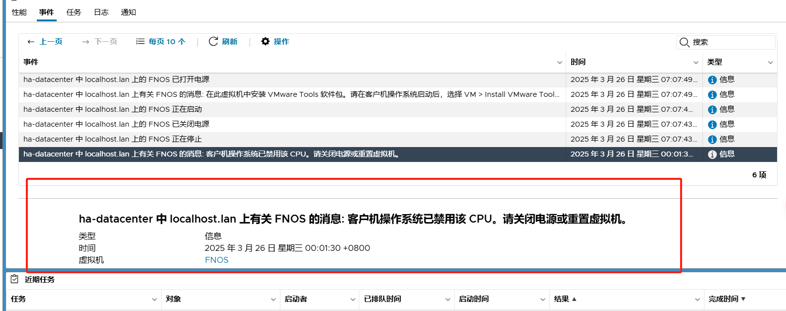Screen dimensions: 786x311
Task: Expand the 类型 column header chevron
Action: (771, 63)
